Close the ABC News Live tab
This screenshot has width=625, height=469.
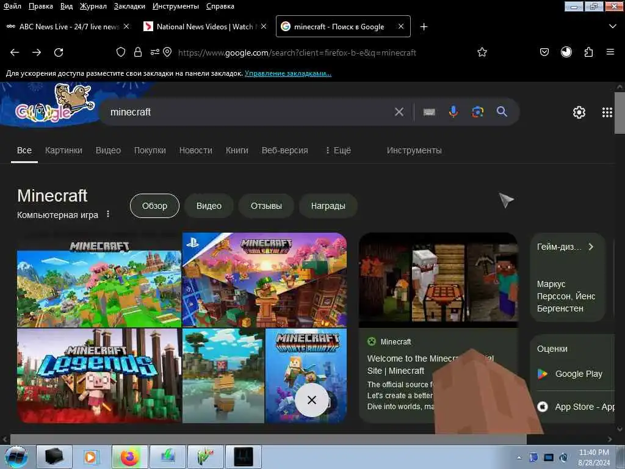click(x=126, y=26)
